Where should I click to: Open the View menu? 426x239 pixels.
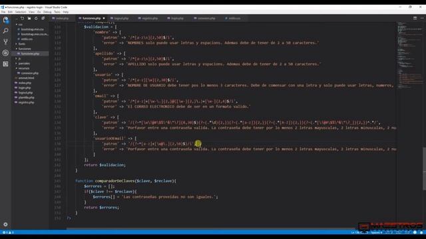pyautogui.click(x=31, y=12)
